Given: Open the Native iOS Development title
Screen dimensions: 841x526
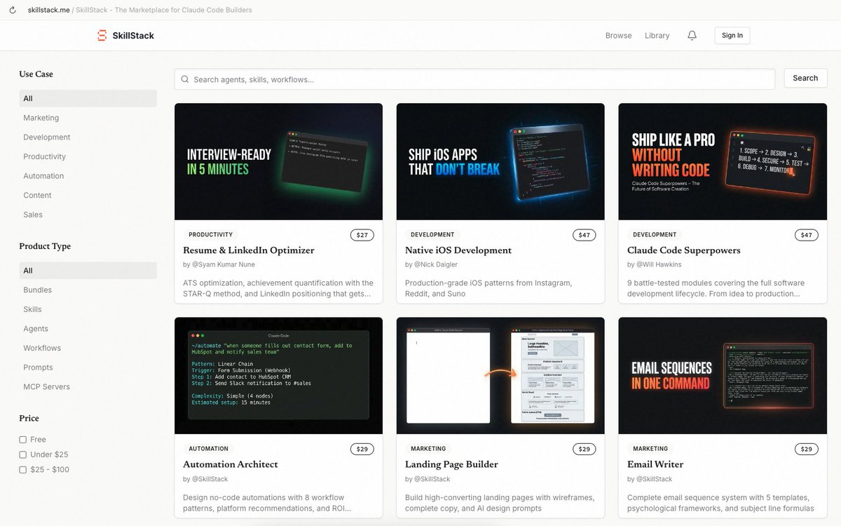Looking at the screenshot, I should click(x=458, y=250).
